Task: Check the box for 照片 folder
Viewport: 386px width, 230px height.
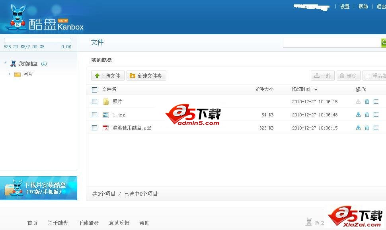Action: [95, 101]
